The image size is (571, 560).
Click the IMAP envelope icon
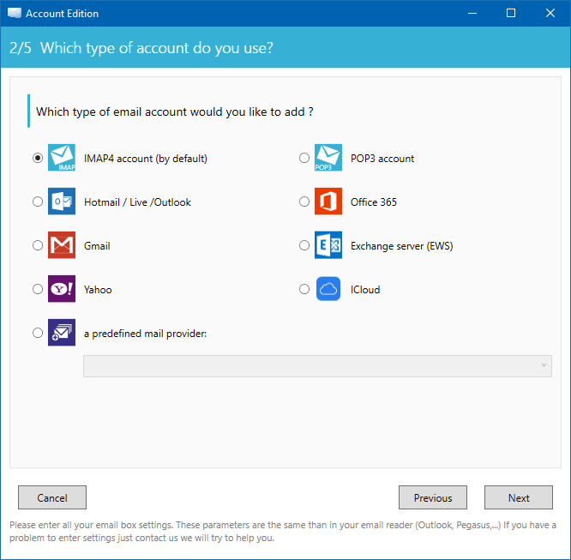[x=62, y=158]
